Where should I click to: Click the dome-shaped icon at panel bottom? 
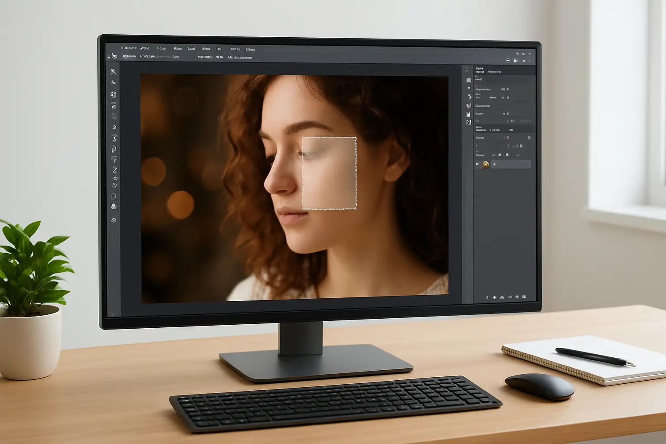tap(502, 297)
